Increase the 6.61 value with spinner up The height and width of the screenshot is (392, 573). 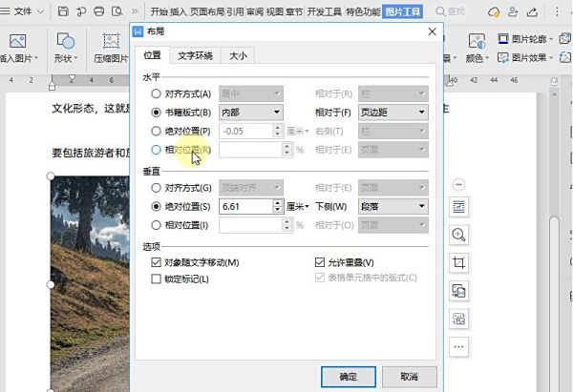[278, 203]
